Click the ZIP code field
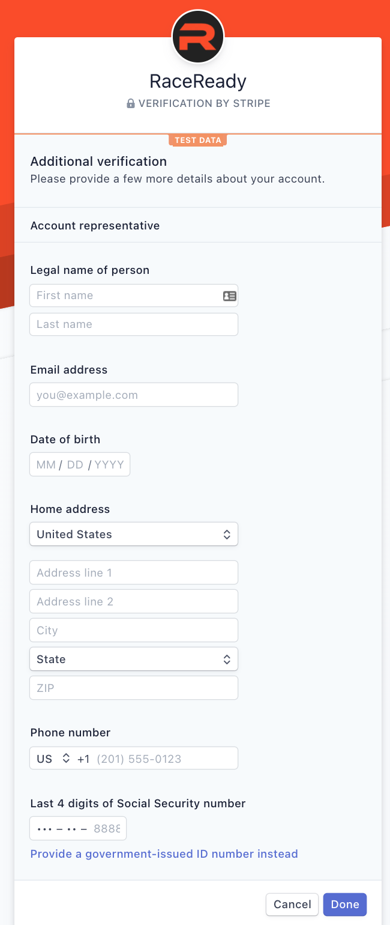The width and height of the screenshot is (390, 925). coord(134,688)
